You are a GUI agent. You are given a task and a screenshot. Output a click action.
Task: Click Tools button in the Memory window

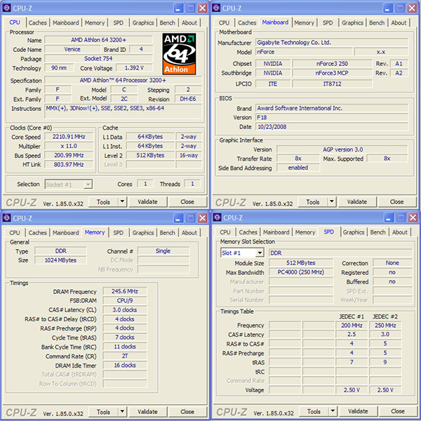[104, 412]
